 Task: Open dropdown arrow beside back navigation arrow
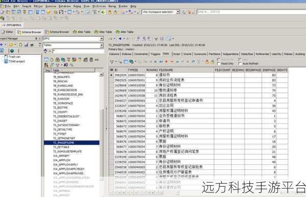(124, 39)
